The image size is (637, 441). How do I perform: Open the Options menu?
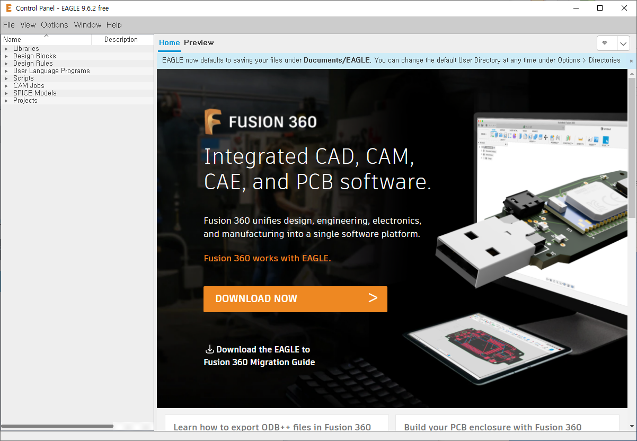(55, 25)
